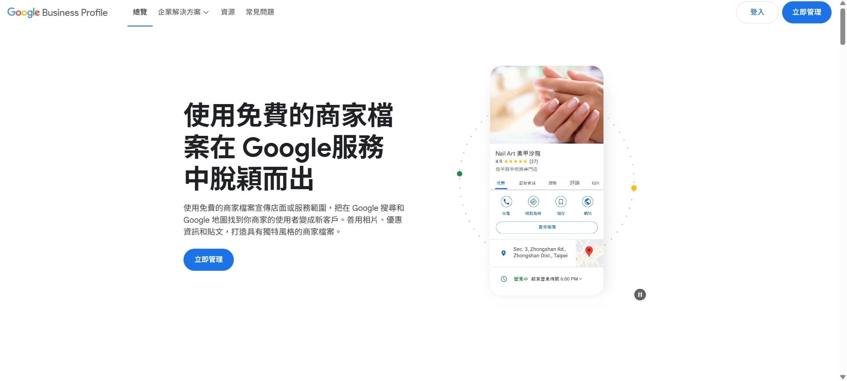Expand the 企業解決方案 dropdown menu
Viewport: 847px width, 381px height.
coord(183,12)
